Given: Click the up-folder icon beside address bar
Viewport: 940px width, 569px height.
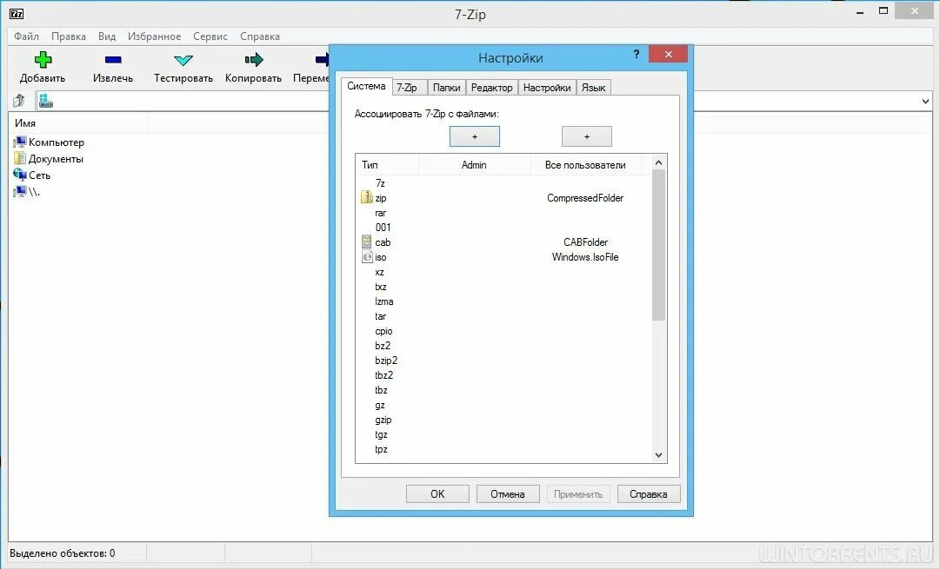Looking at the screenshot, I should coord(19,101).
